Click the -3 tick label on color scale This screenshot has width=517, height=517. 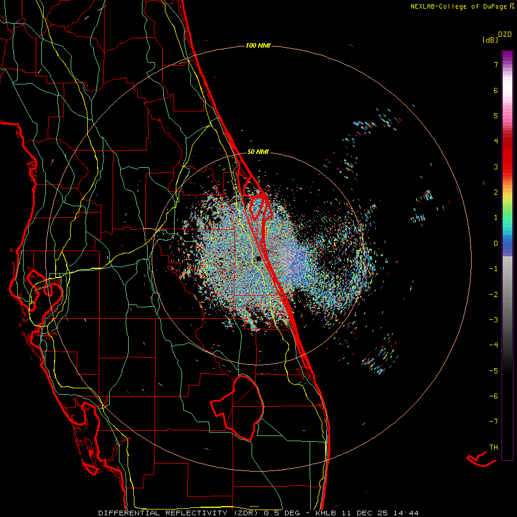pyautogui.click(x=493, y=320)
